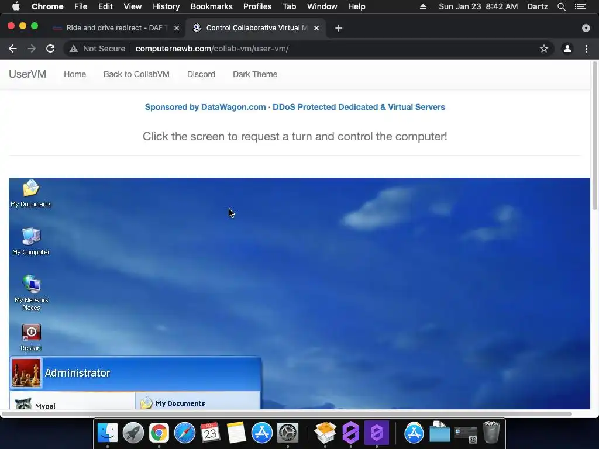
Task: Open Trash in the Dock
Action: (x=491, y=432)
